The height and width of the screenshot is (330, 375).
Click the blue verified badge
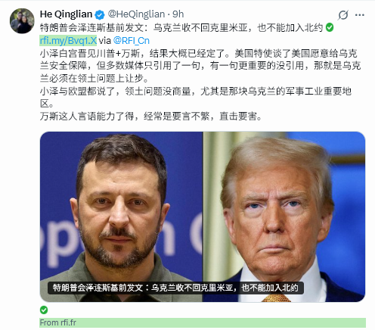pos(100,15)
